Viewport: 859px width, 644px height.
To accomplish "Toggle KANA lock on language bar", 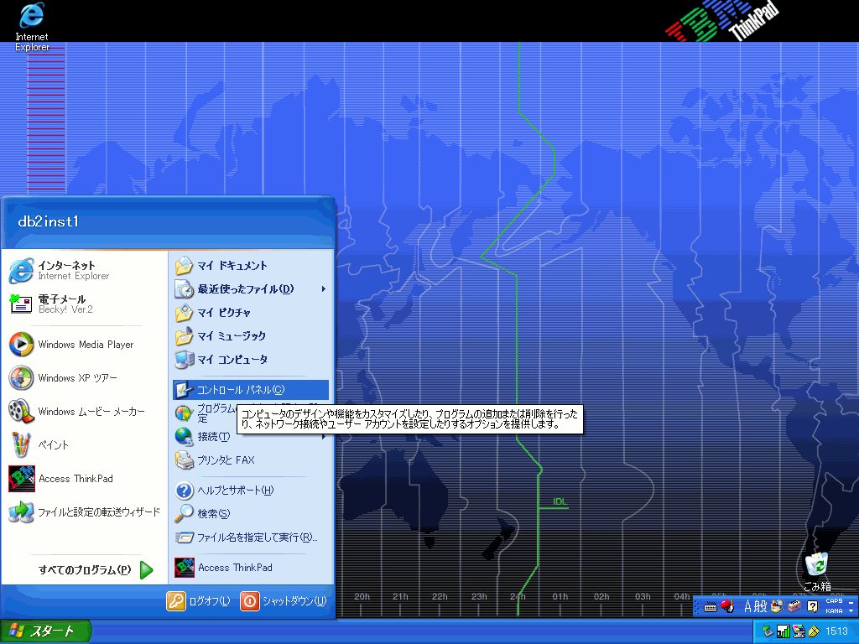I will [x=834, y=610].
